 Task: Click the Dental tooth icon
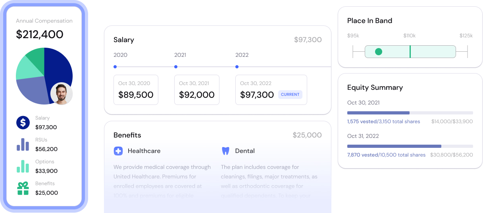click(225, 151)
